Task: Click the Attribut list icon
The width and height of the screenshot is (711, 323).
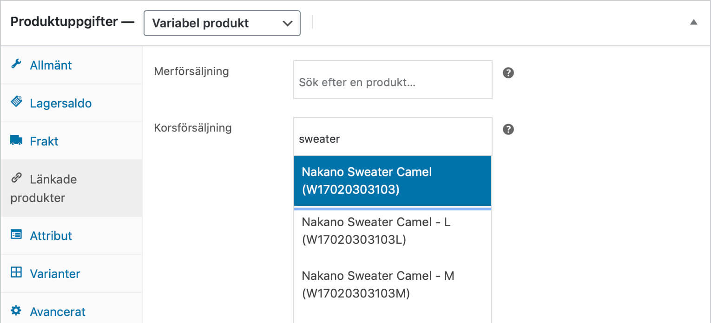Action: pos(16,235)
